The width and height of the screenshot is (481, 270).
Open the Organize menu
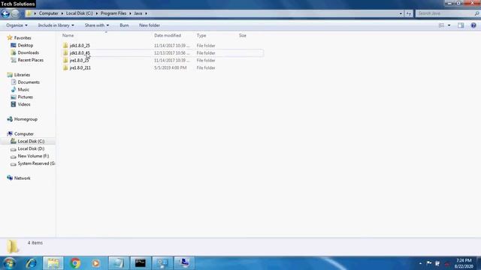17,25
